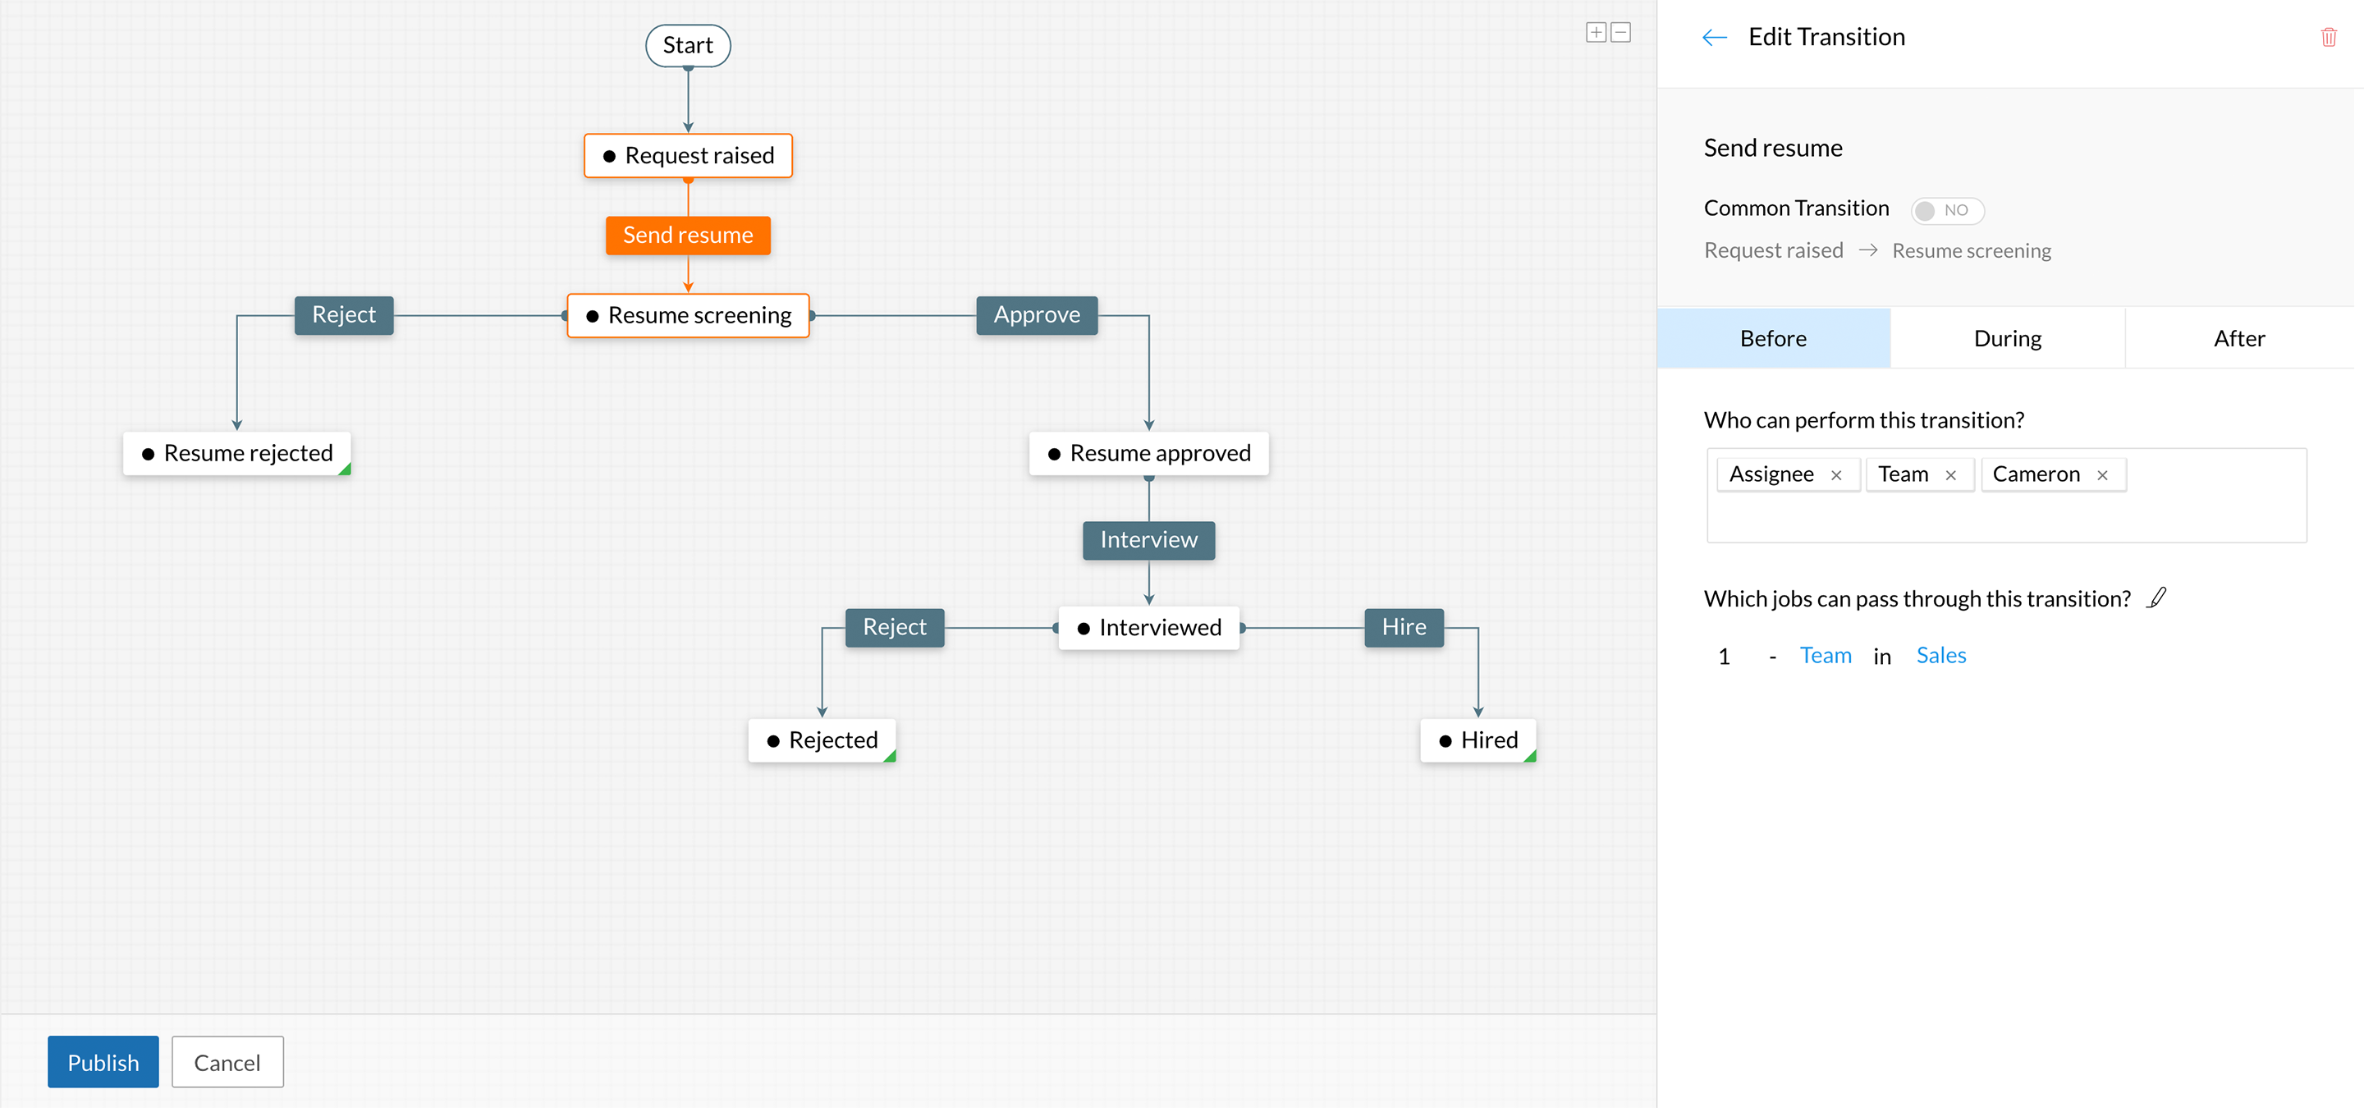2364x1108 pixels.
Task: Remove the Assignee tag via its x
Action: coord(1835,475)
